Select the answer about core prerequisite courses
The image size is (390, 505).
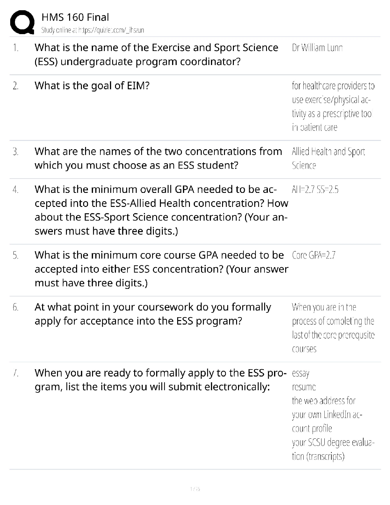tap(333, 328)
